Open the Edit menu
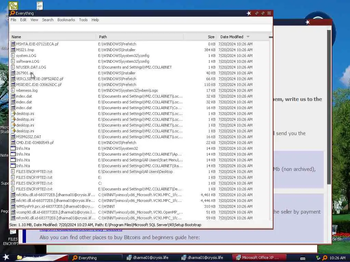This screenshot has width=350, height=262. coord(23,20)
